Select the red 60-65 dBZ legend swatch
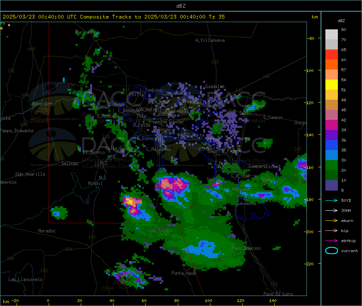The height and width of the screenshot is (306, 362). click(x=331, y=54)
